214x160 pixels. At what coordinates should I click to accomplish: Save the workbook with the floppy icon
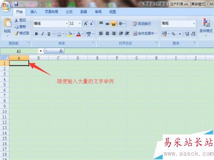click(16, 4)
